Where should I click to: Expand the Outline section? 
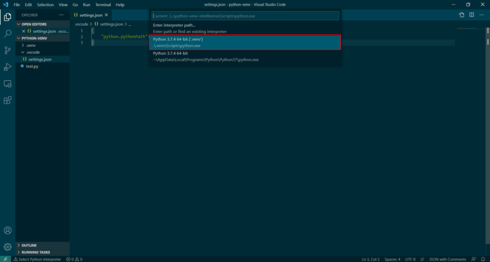(x=42, y=245)
